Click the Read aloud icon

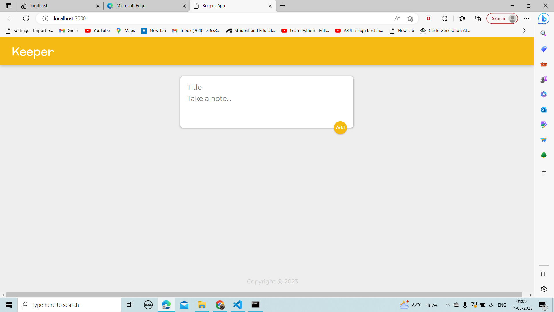(x=397, y=18)
